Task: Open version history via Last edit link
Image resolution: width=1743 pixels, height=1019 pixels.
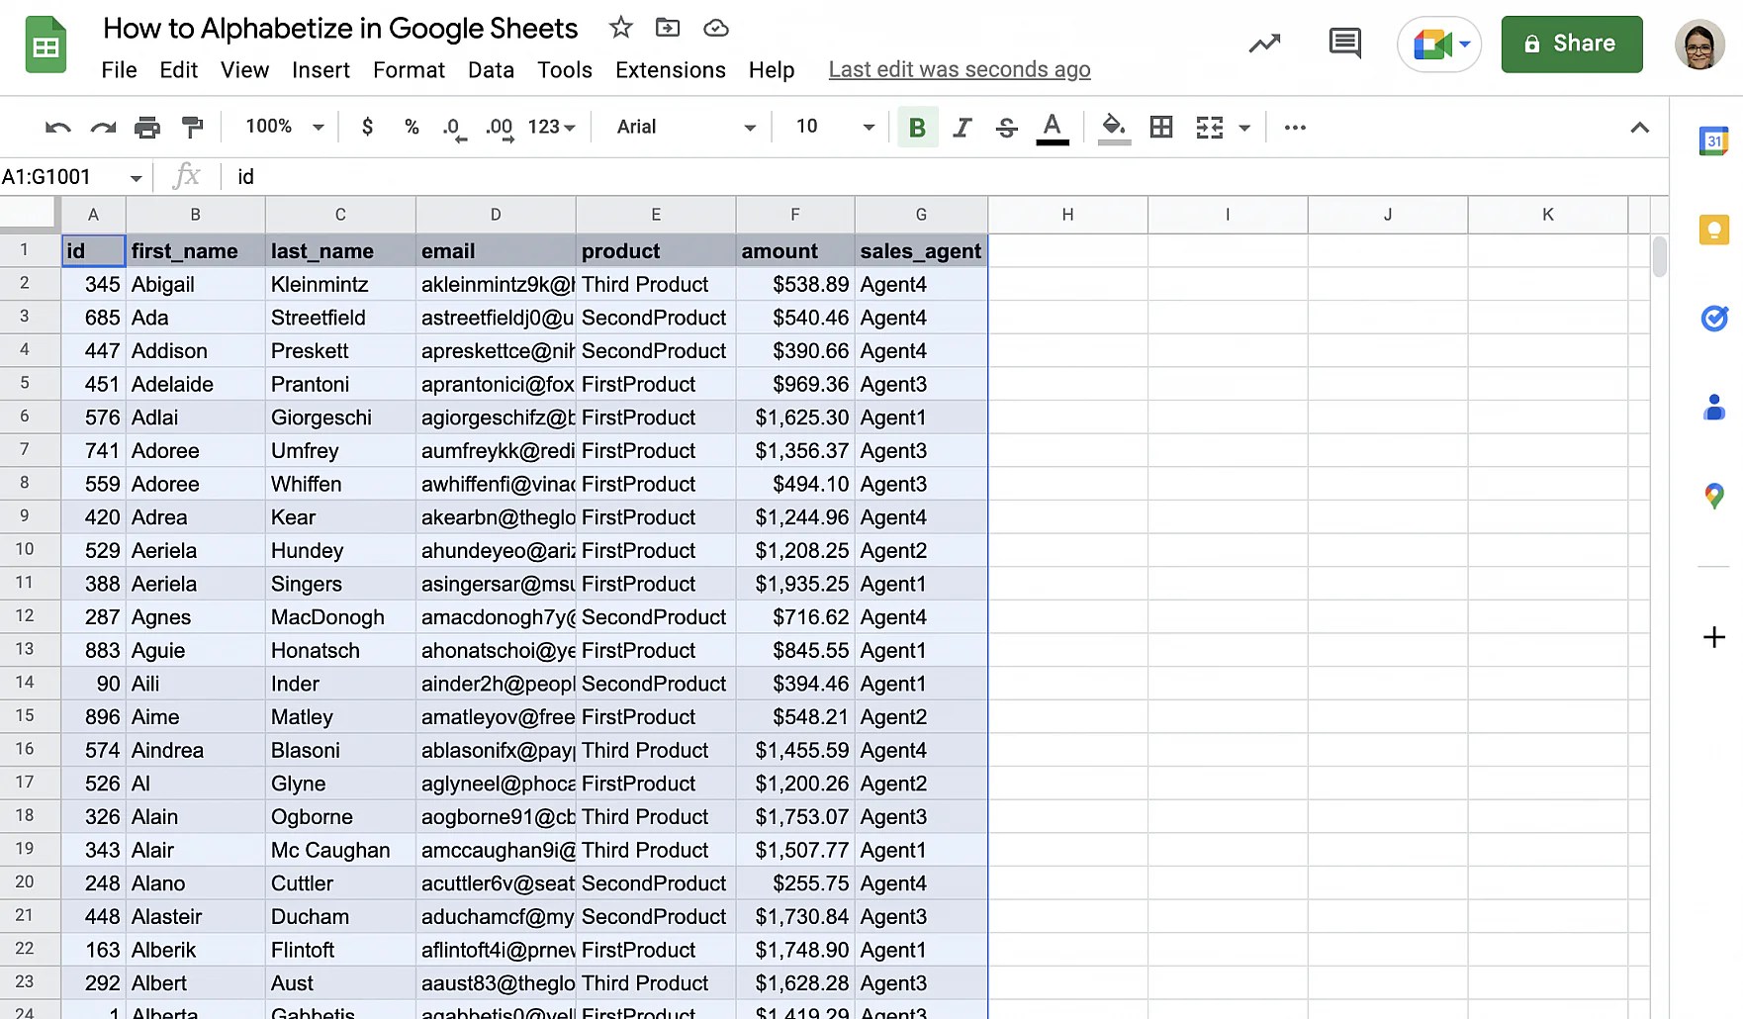Action: pyautogui.click(x=959, y=69)
